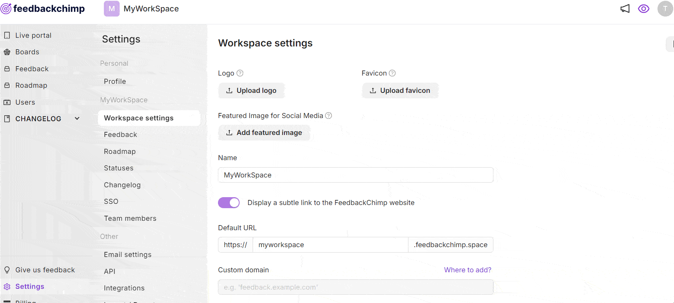Go to Boards in the sidebar

click(x=27, y=52)
